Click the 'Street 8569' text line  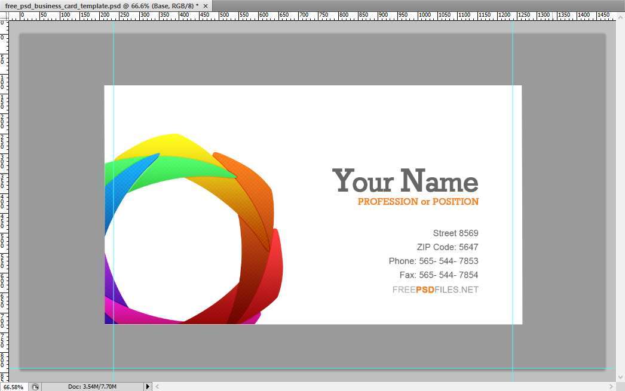455,233
